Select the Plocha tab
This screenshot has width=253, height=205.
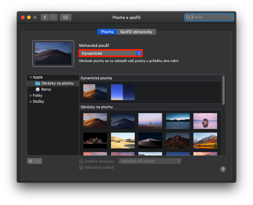107,32
